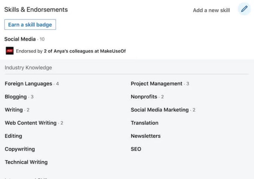Click the Industry Knowledge section heading
The image size is (254, 179).
pos(28,68)
